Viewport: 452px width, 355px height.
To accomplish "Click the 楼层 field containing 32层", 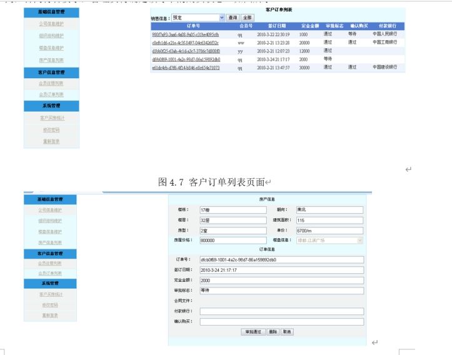I will pyautogui.click(x=233, y=221).
